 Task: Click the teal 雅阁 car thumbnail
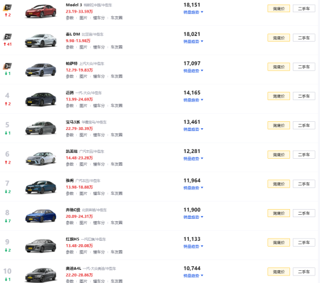[40, 187]
